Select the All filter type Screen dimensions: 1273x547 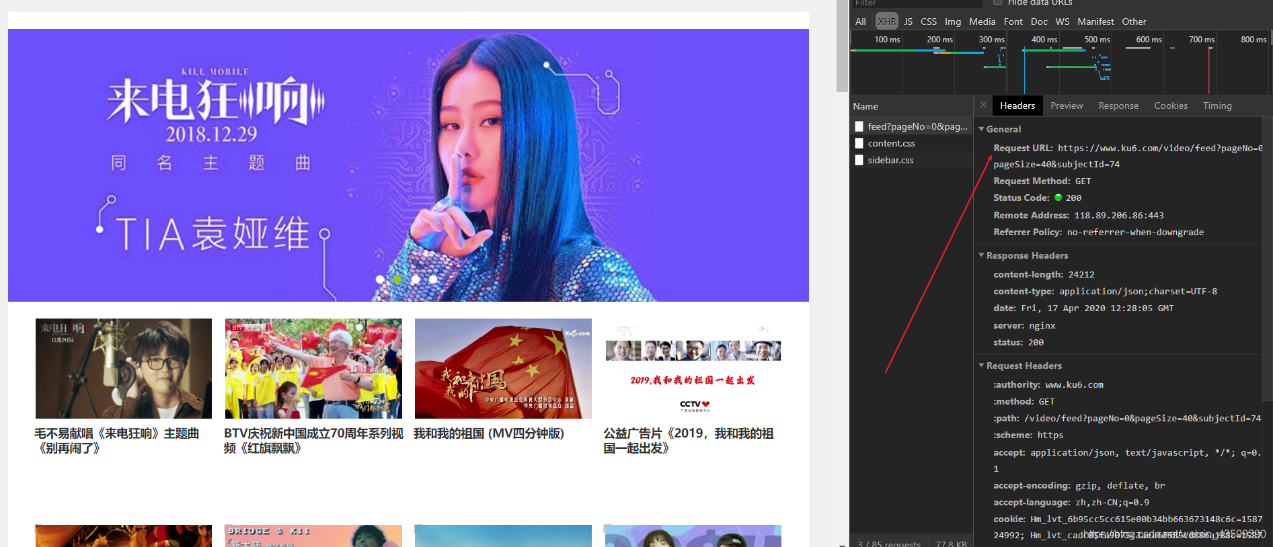[x=860, y=22]
